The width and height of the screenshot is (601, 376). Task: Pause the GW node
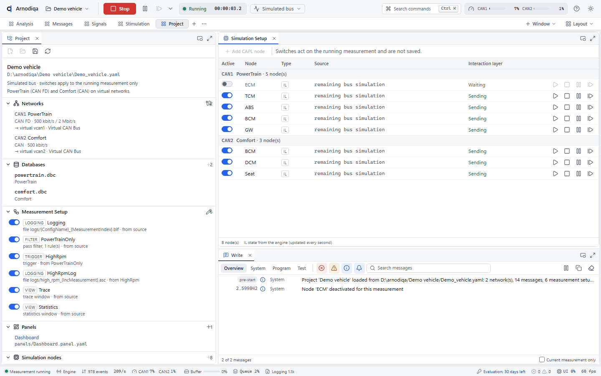578,130
